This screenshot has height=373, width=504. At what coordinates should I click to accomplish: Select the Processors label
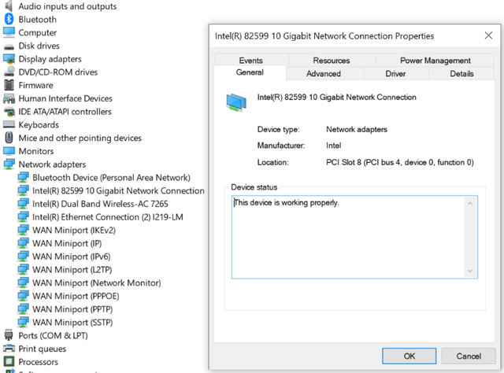[x=39, y=362]
